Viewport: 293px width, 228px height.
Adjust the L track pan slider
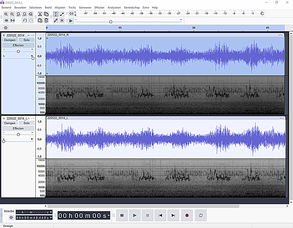(18, 141)
